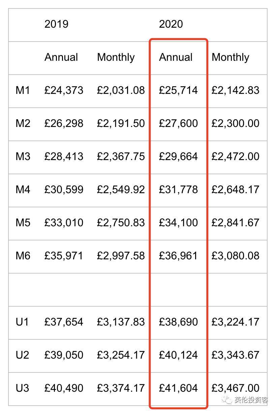This screenshot has width=277, height=412.
Task: Select the U3 row label
Action: tap(22, 388)
